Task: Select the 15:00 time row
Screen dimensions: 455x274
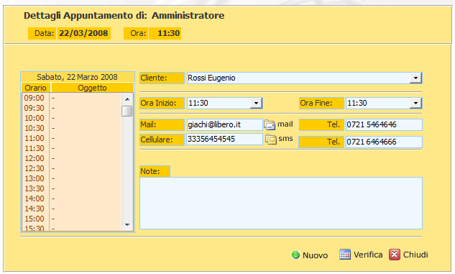Action: point(72,219)
